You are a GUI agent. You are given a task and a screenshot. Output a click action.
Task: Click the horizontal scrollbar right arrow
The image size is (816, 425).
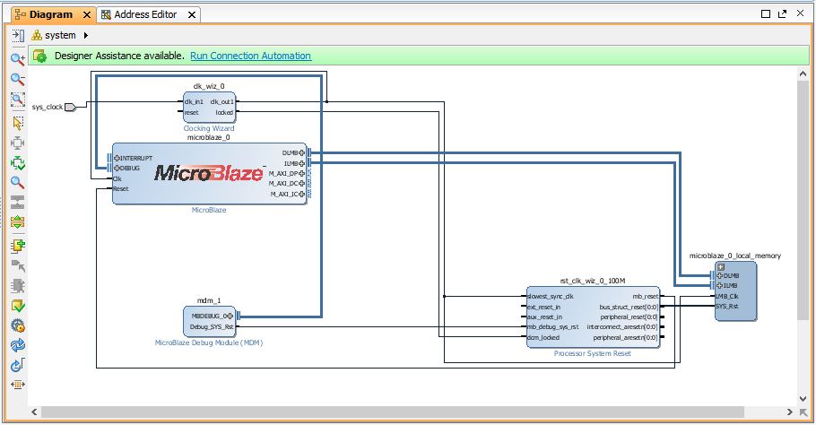tap(789, 412)
